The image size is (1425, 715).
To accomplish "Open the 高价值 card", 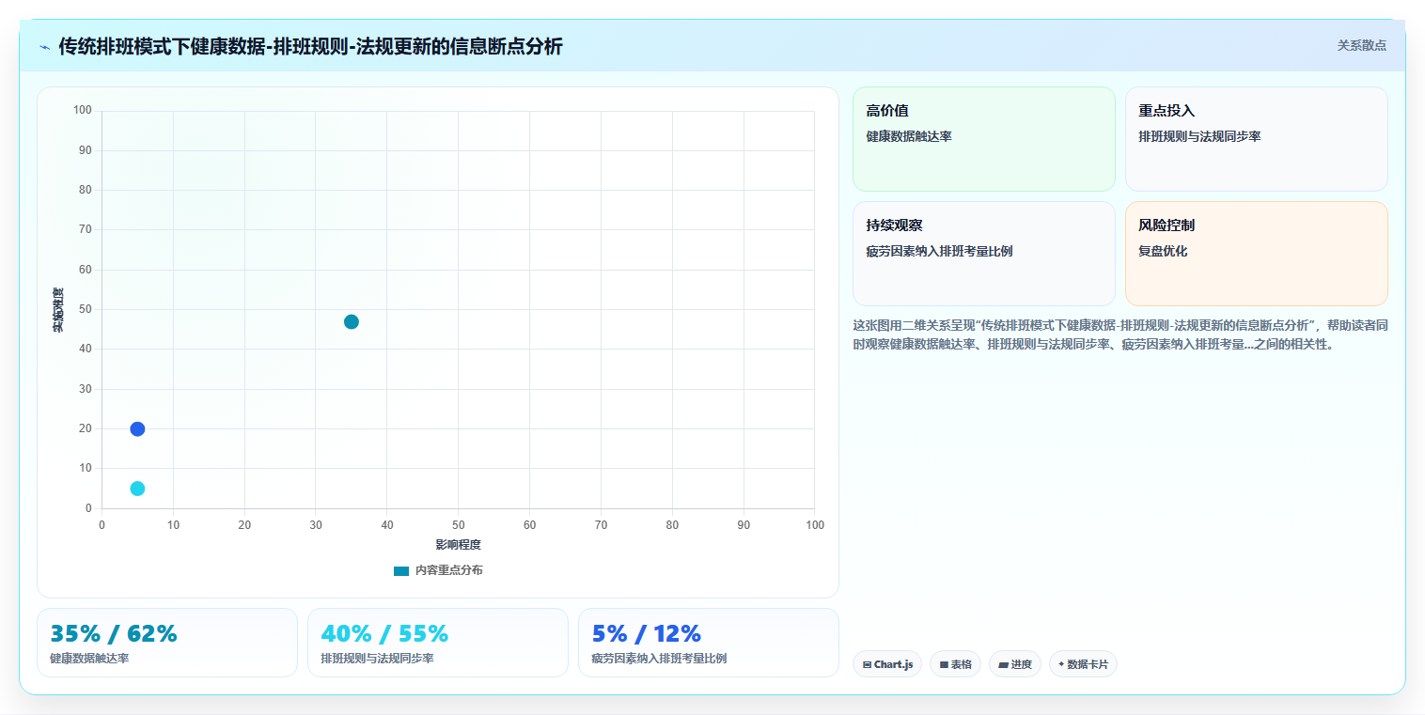I will (x=983, y=139).
